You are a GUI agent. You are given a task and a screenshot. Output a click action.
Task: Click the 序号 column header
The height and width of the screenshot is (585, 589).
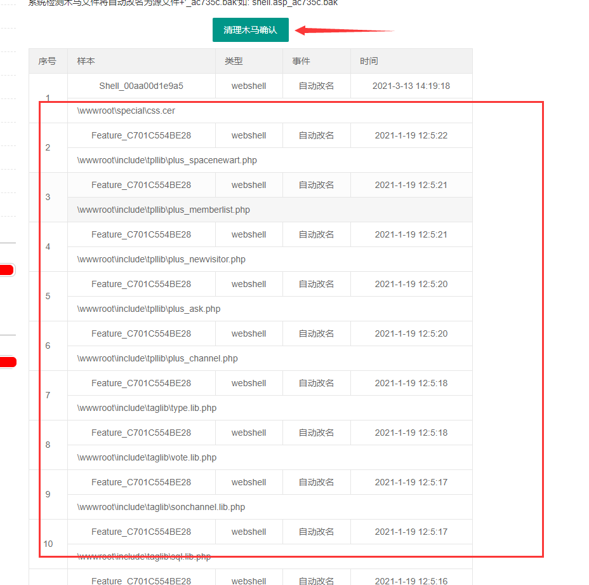pos(48,61)
